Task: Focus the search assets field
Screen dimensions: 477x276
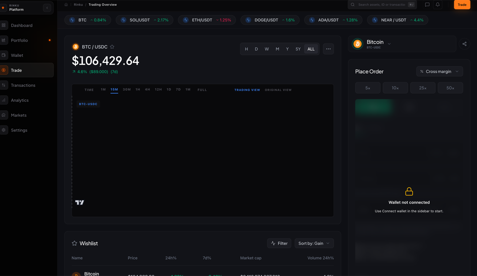Action: (x=382, y=5)
